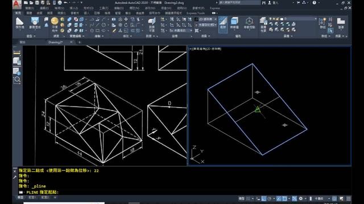
Task: Toggle object snap tracking in status bar
Action: 279,198
